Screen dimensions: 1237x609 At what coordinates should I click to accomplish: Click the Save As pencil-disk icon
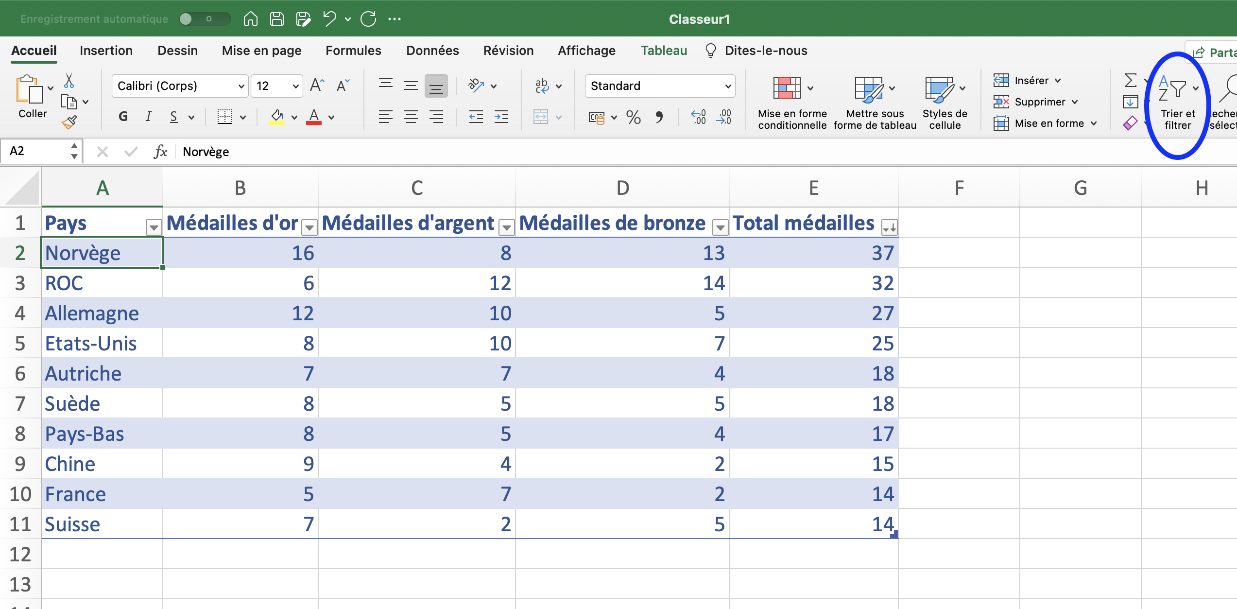[303, 19]
